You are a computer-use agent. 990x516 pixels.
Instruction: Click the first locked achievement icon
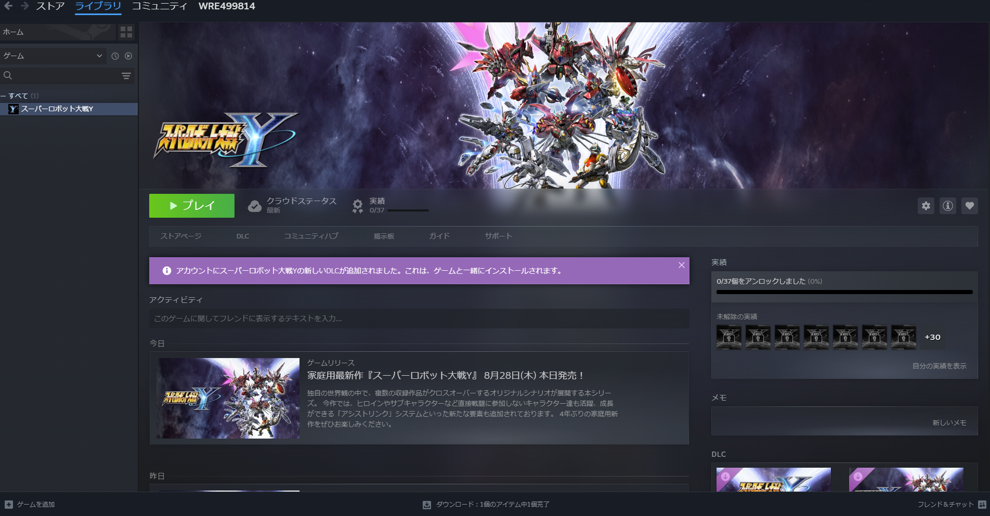point(729,337)
